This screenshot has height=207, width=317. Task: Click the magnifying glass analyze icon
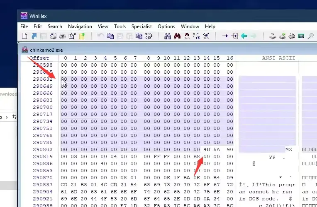pos(310,36)
